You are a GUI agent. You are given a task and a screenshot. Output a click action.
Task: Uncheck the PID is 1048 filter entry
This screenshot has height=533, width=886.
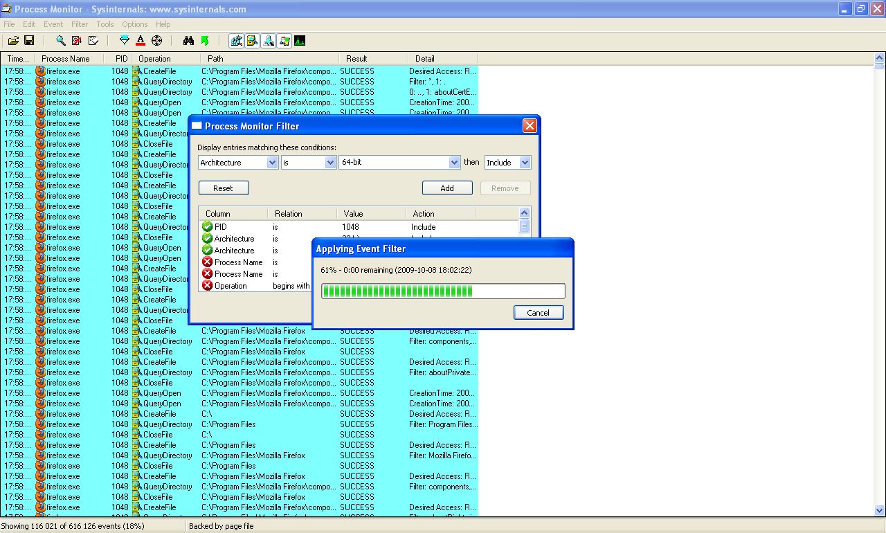[207, 226]
